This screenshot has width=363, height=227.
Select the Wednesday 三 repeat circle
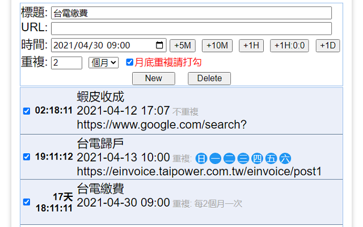[243, 159]
